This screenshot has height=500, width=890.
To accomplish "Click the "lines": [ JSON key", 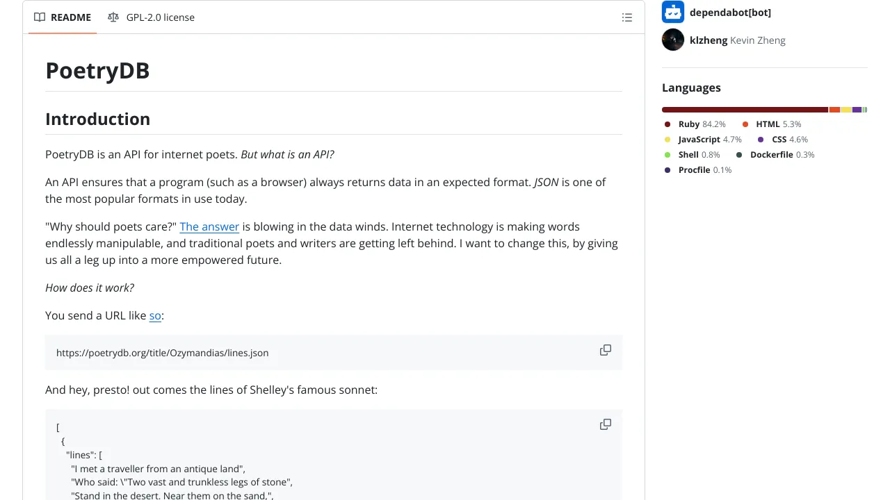I will 84,455.
